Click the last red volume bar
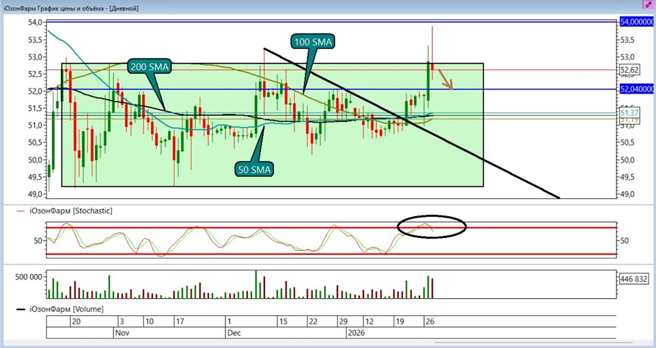The height and width of the screenshot is (348, 656). pos(432,288)
